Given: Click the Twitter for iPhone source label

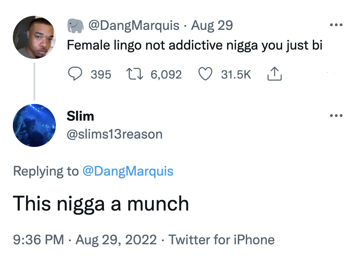Looking at the screenshot, I should point(221,240).
